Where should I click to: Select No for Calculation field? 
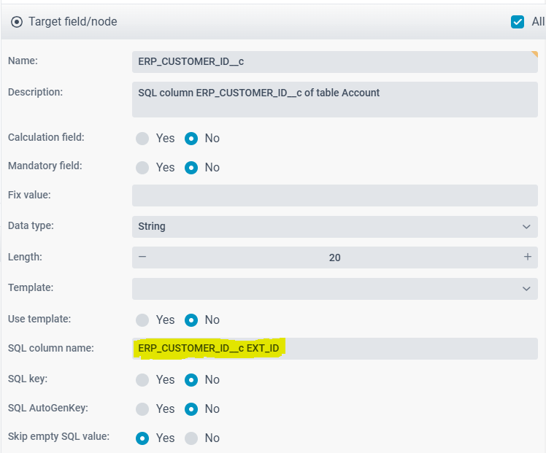(x=191, y=139)
